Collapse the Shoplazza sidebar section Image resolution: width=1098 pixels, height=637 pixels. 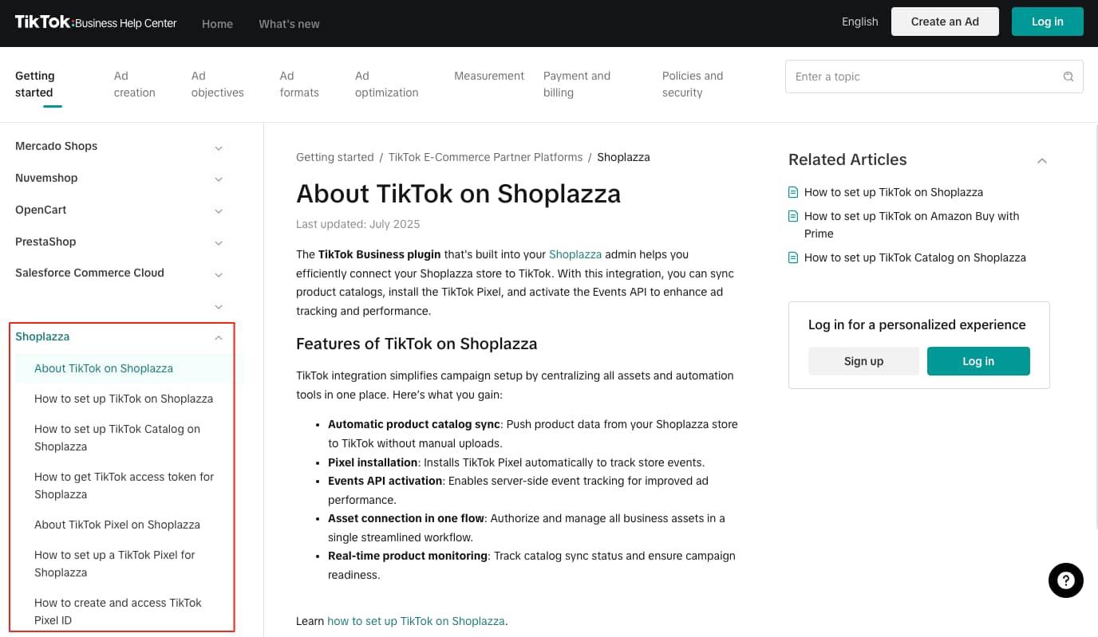pos(219,337)
